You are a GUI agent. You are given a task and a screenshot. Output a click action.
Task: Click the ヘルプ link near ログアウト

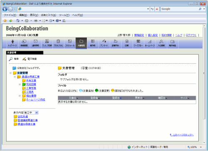[x=179, y=35]
